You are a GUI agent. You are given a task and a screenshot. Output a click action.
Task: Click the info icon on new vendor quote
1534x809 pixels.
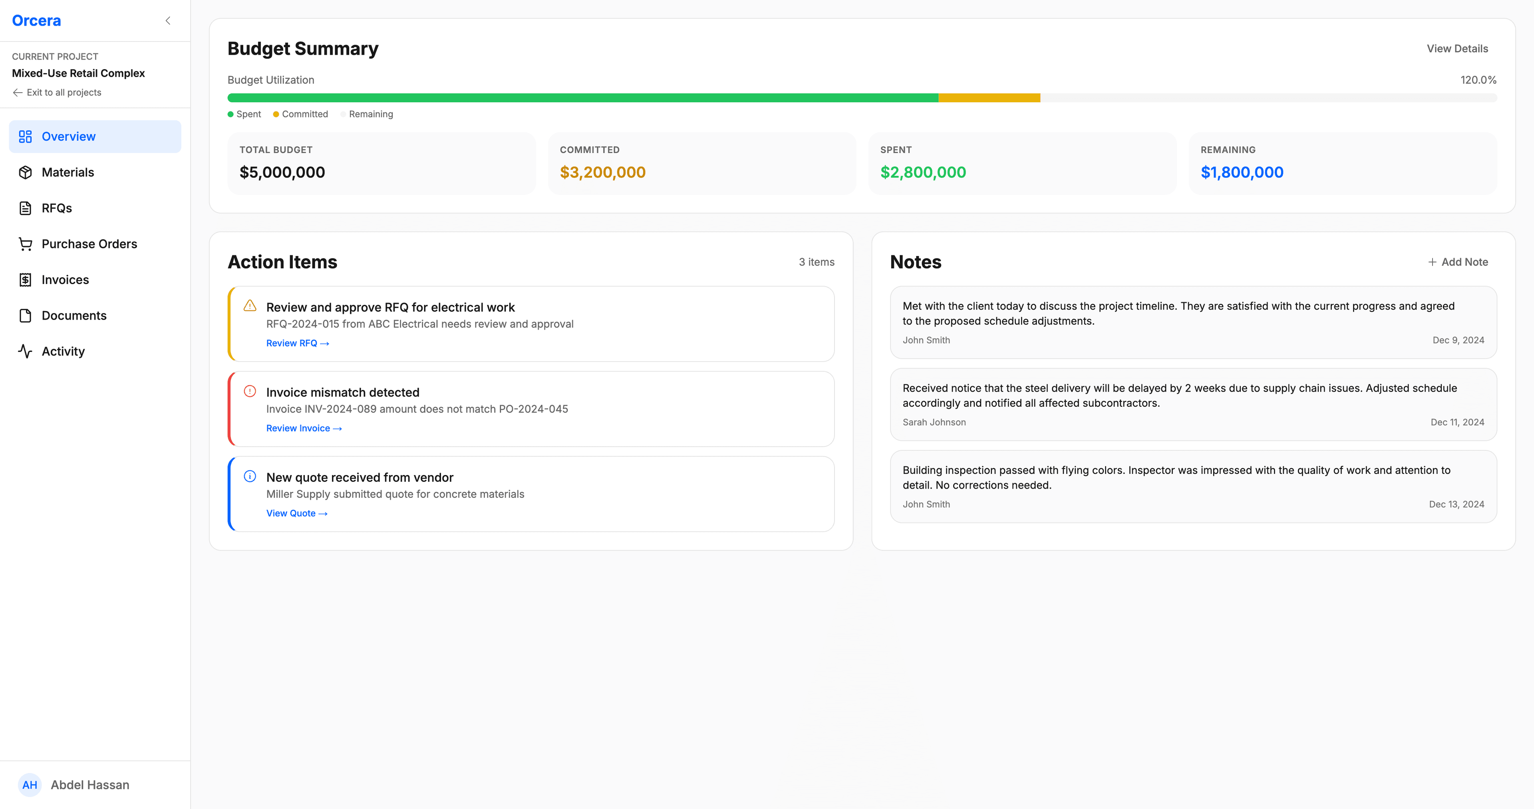250,476
